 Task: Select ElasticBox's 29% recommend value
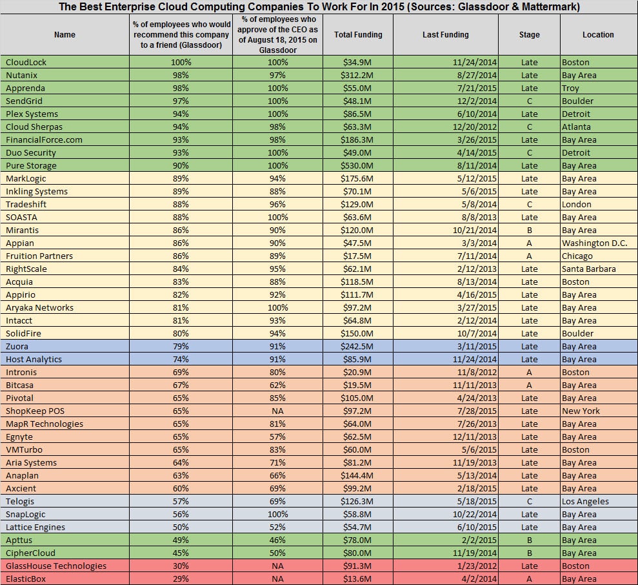point(181,579)
